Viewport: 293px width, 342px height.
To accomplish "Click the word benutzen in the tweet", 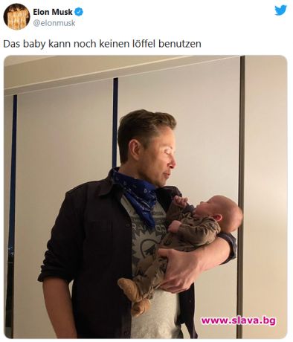I will [179, 44].
